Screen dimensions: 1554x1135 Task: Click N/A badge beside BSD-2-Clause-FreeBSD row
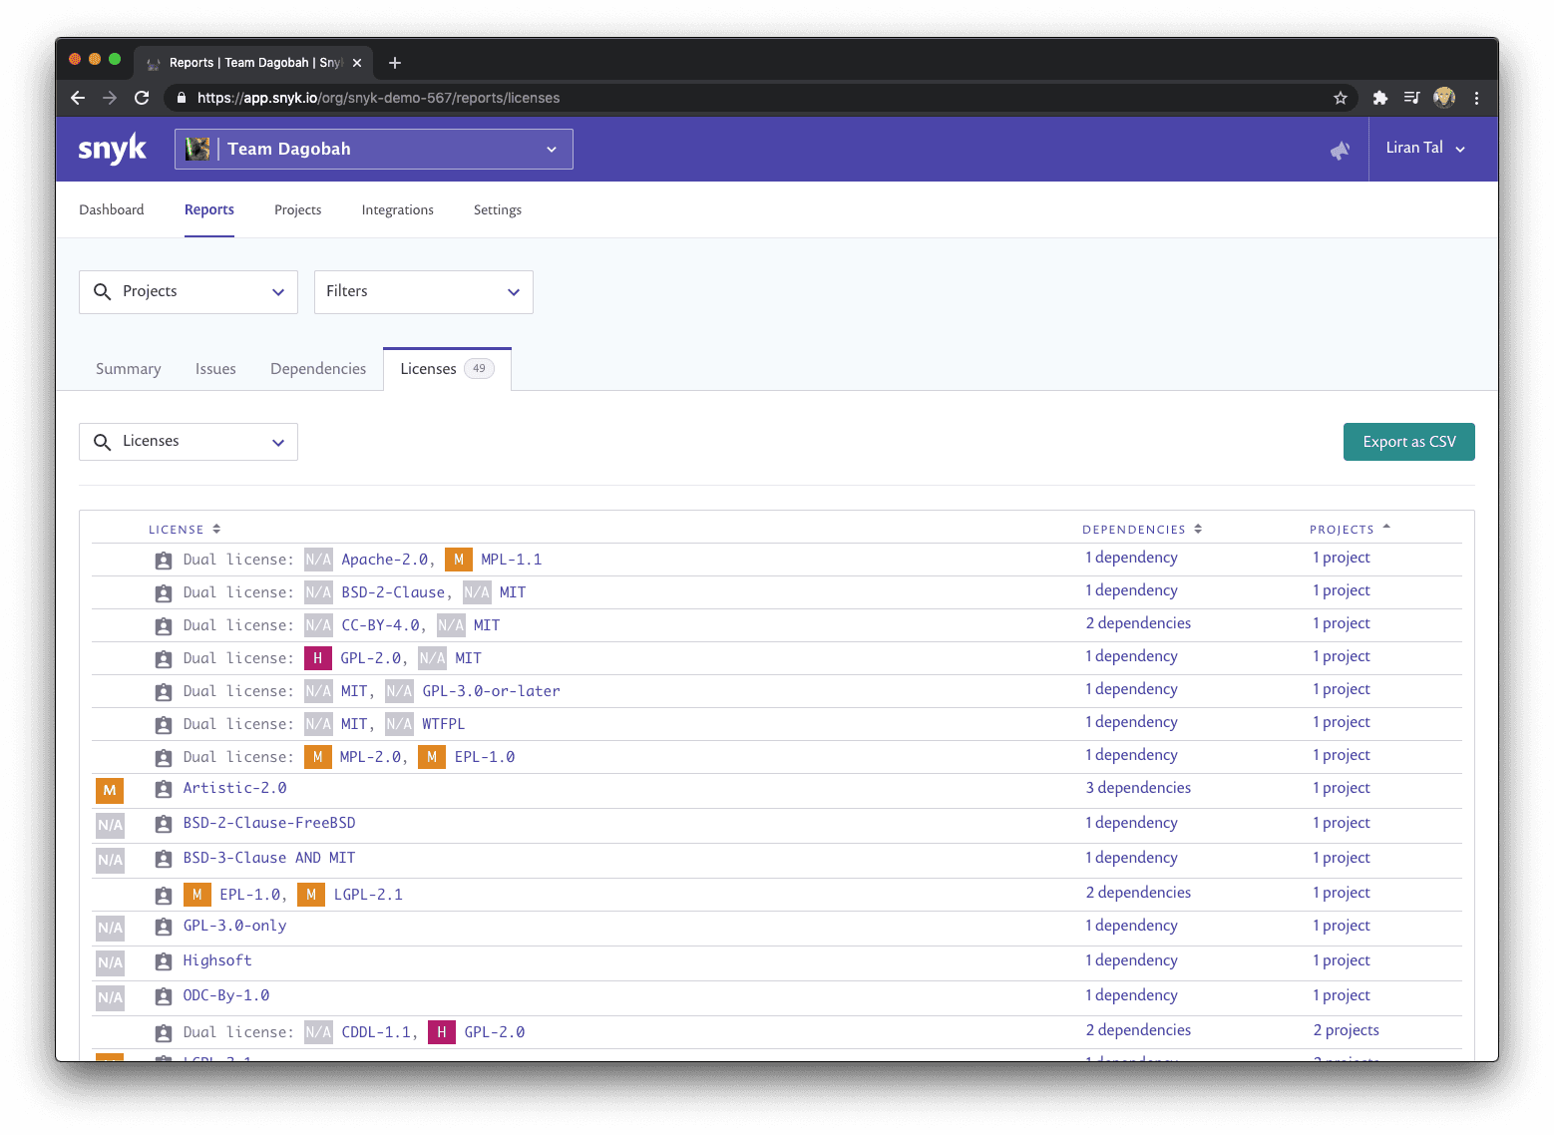(x=110, y=825)
